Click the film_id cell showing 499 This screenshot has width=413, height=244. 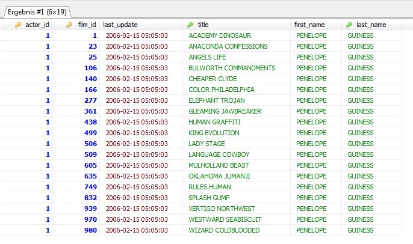[x=90, y=133]
